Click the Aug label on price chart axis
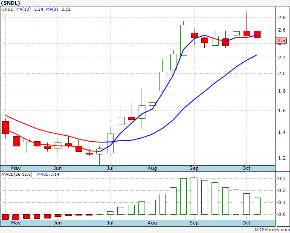290x233 pixels. coord(152,168)
